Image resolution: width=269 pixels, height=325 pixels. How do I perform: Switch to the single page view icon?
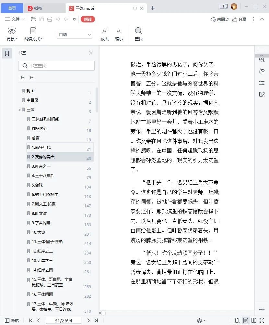245,320
